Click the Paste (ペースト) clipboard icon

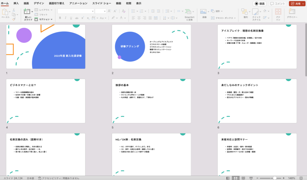click(x=5, y=12)
